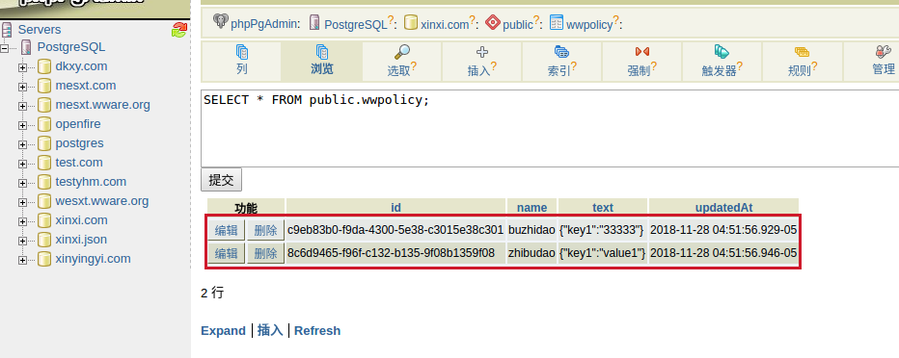This screenshot has width=899, height=358.
Task: Click the timestamp 2018-11-28 04:51:56.929-05
Action: [723, 230]
